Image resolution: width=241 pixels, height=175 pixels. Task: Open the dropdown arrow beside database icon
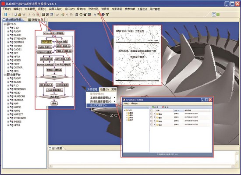click(9, 14)
